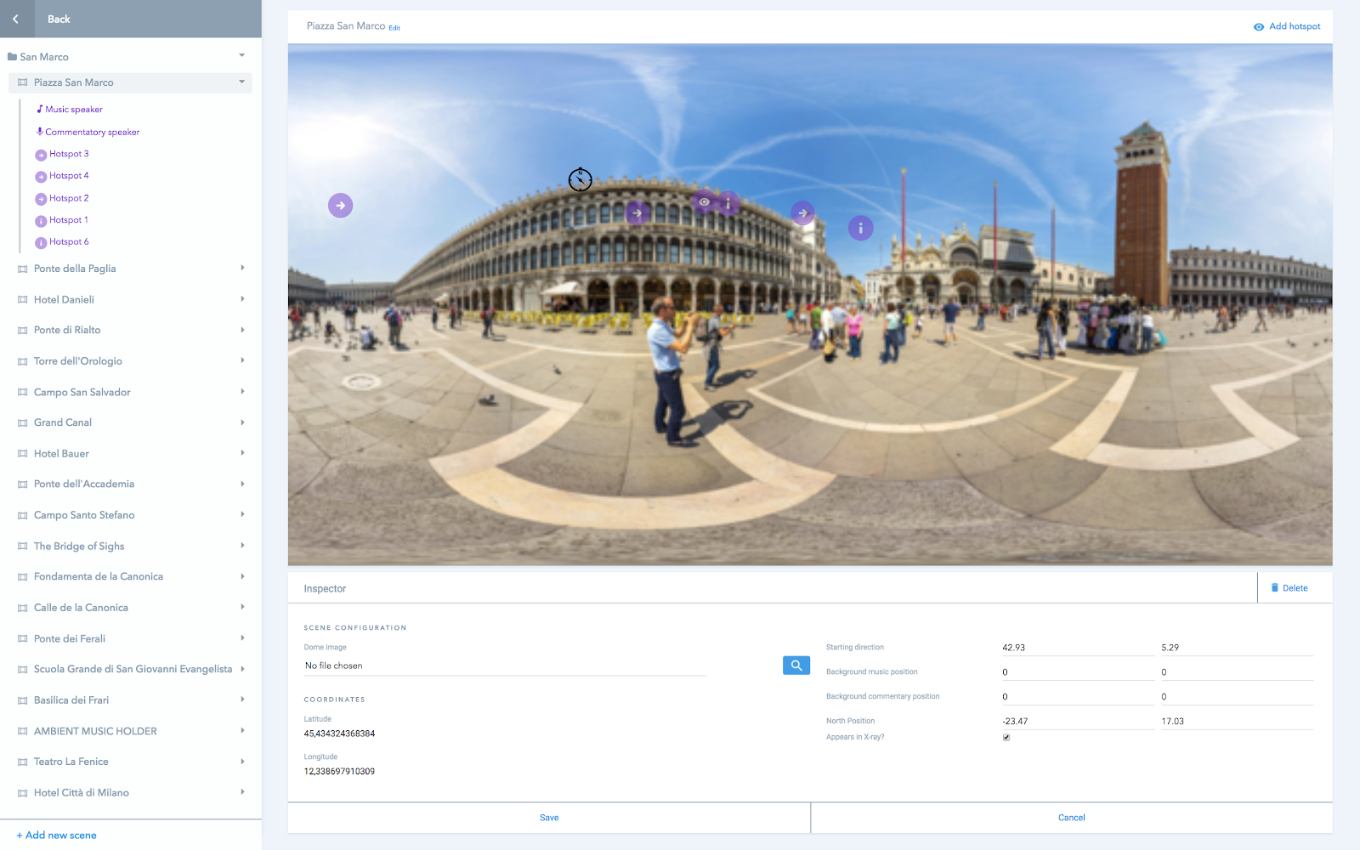Image resolution: width=1360 pixels, height=850 pixels.
Task: Open Hotspot 1 from the sidebar
Action: point(67,220)
